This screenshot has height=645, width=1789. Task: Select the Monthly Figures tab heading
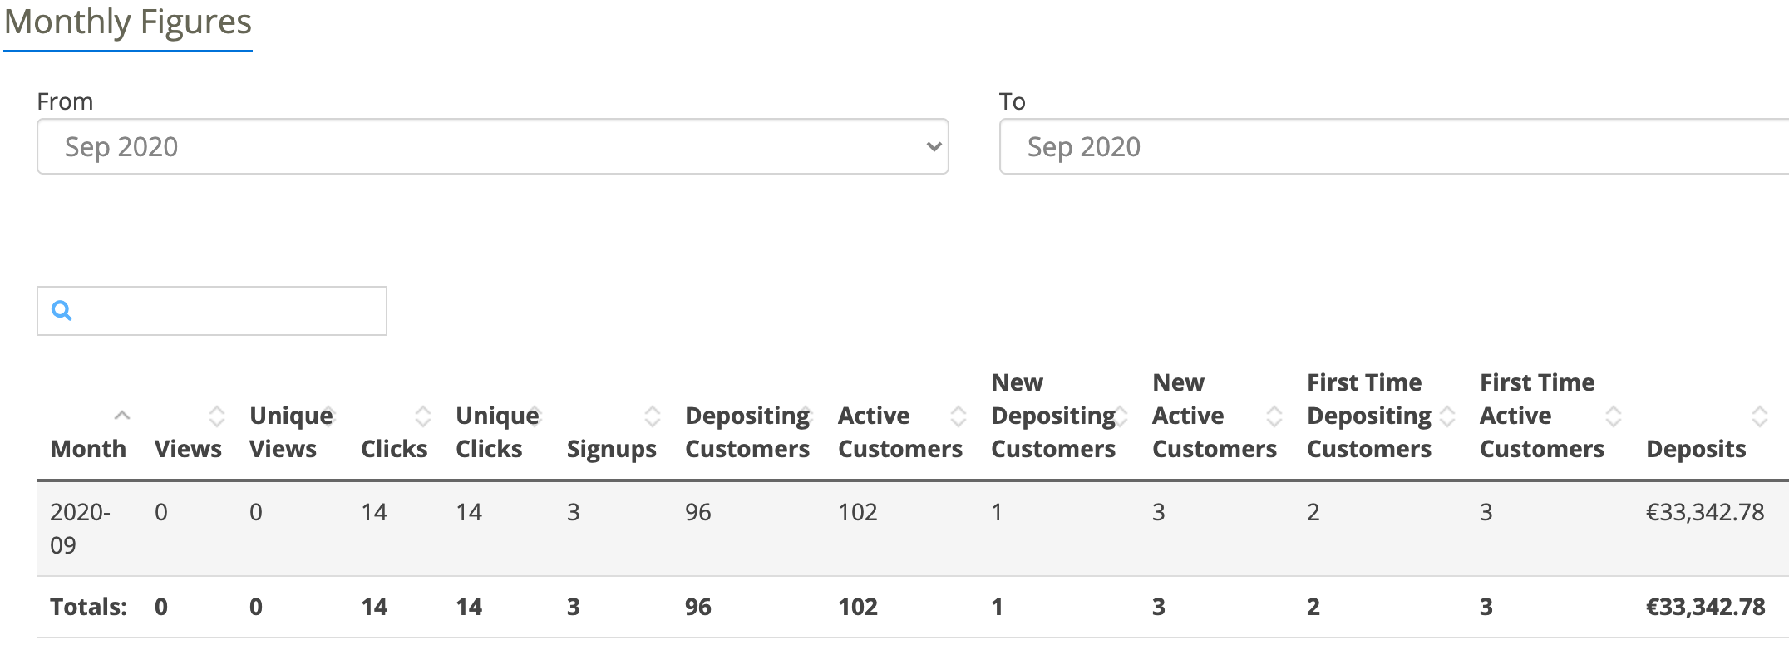coord(128,22)
